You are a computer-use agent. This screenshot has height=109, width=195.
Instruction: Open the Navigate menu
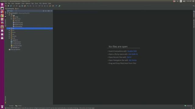click(18, 3)
